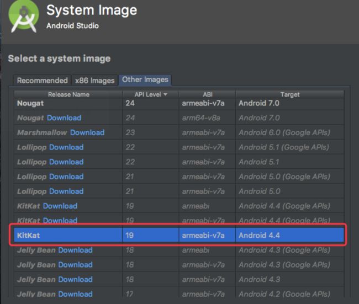
Task: Click Android 4.2 (Google APIs) target cell
Action: 284,294
